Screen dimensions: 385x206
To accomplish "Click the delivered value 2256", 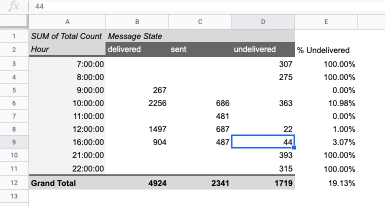I will [137, 103].
